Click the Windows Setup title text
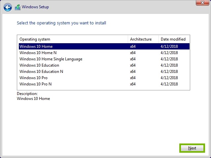The image size is (211, 158). (x=35, y=7)
